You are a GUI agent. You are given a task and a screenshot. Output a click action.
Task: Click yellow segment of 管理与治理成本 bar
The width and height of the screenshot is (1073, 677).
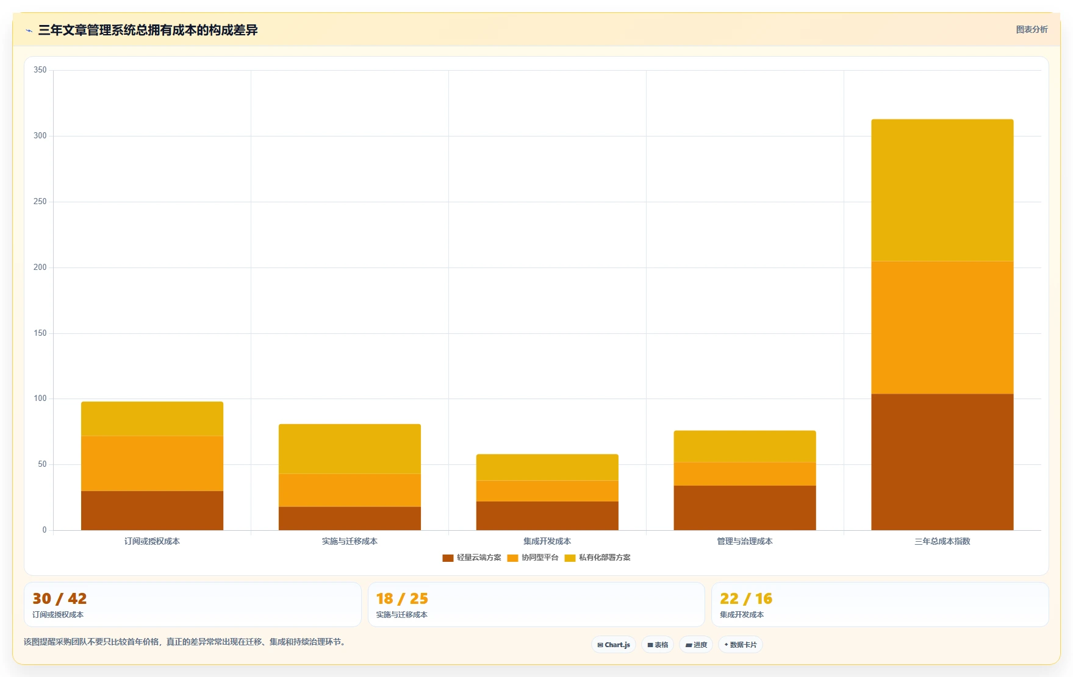pos(745,447)
